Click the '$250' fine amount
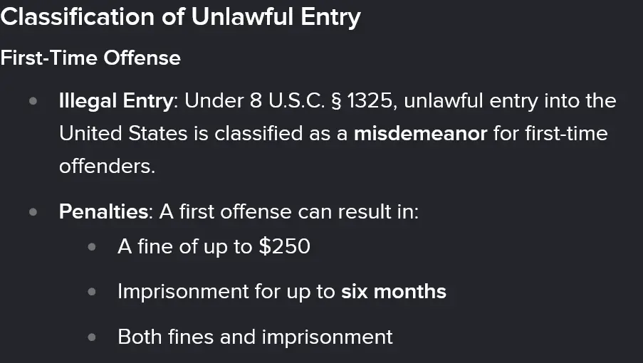This screenshot has width=643, height=363. [284, 246]
